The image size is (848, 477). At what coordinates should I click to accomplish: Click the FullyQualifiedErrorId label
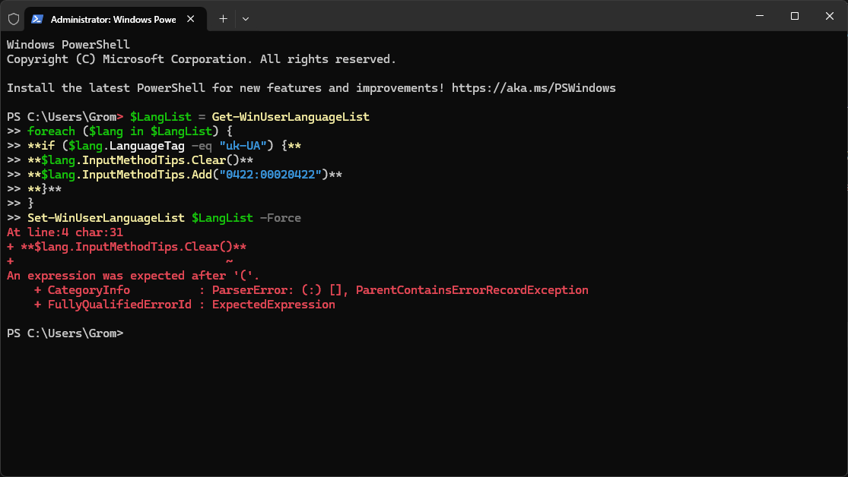point(119,305)
